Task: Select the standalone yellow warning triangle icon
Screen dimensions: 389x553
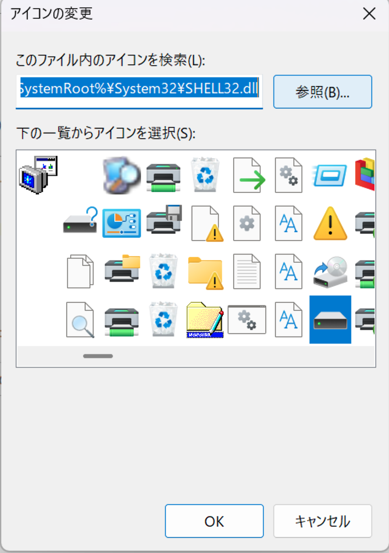Action: coord(330,224)
